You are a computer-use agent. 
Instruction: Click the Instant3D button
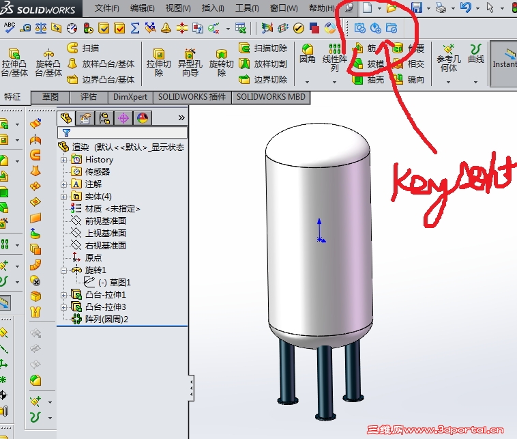pyautogui.click(x=504, y=63)
